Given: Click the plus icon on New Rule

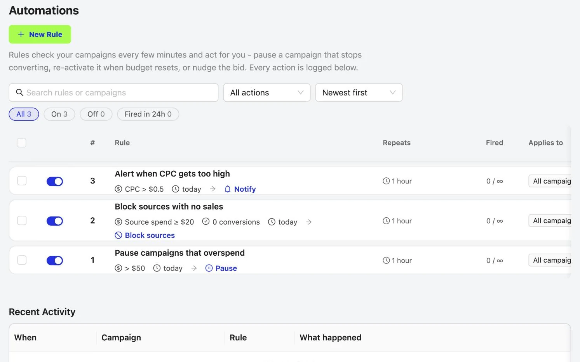Looking at the screenshot, I should [x=21, y=35].
